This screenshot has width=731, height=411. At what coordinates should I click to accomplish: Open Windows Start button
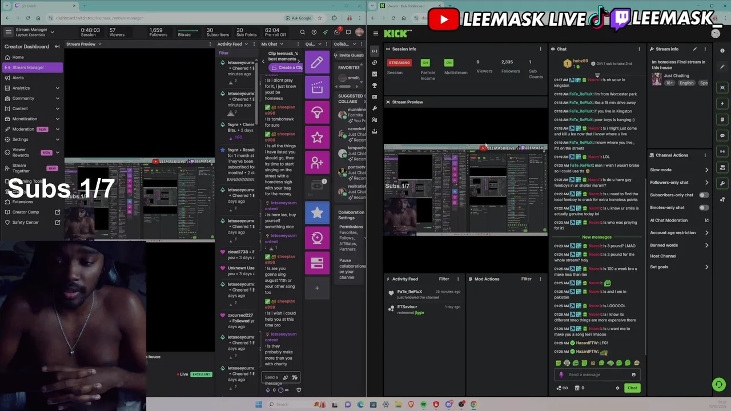click(259, 405)
